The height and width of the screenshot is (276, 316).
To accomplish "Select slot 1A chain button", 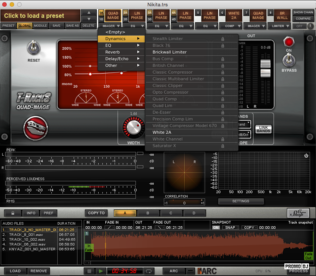I will 101,13.
